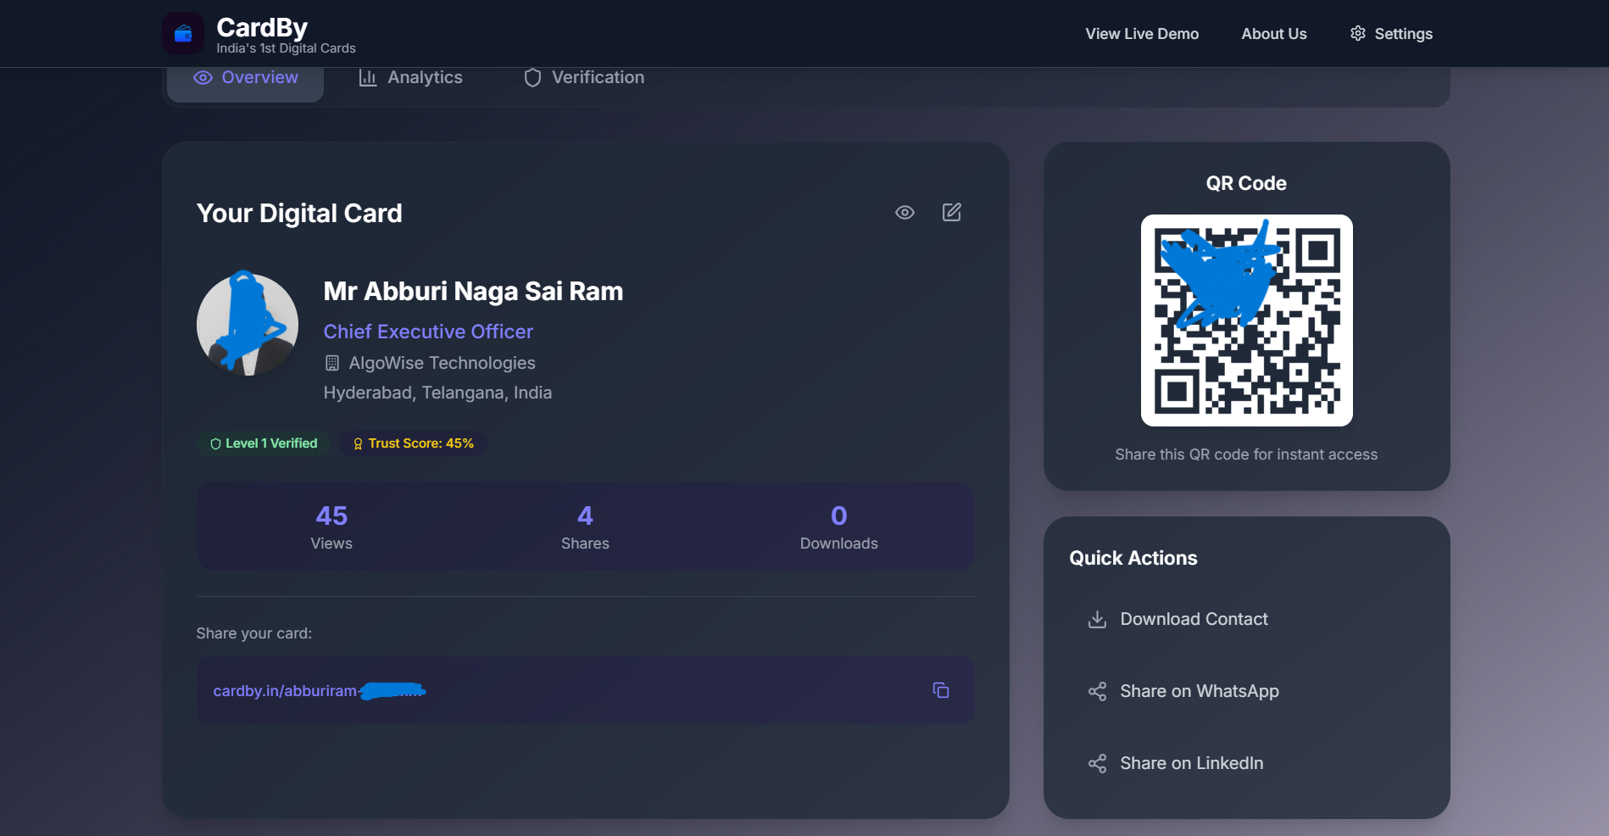Viewport: 1609px width, 836px height.
Task: Click the Trust Score: 45% badge
Action: point(413,443)
